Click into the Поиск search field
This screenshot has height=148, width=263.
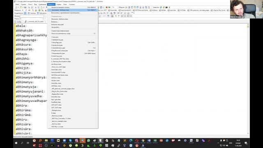(32, 19)
